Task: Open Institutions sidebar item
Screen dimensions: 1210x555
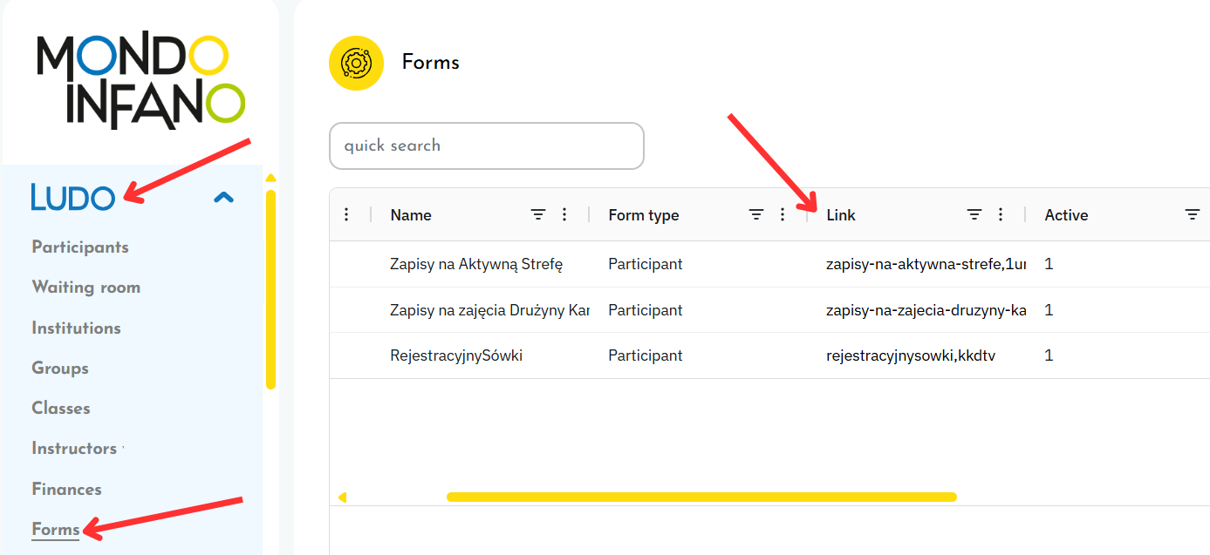Action: pyautogui.click(x=76, y=328)
